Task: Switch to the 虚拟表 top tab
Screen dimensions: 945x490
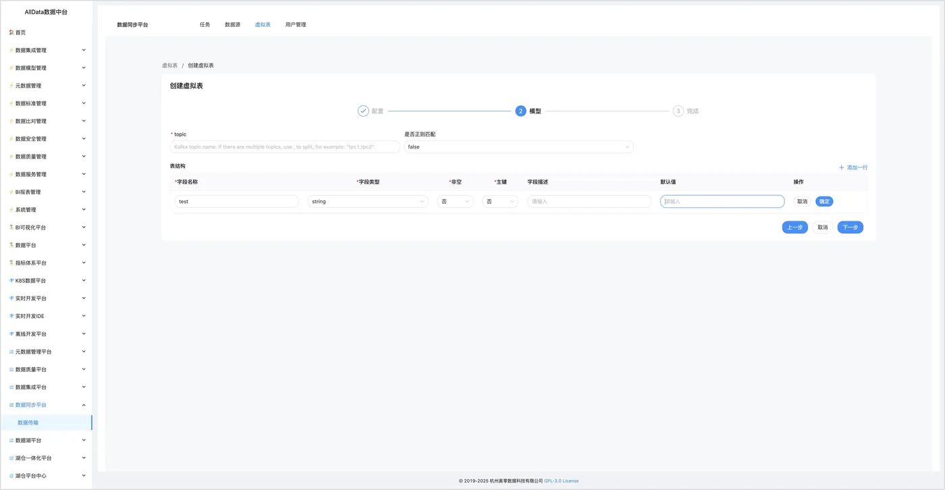Action: click(x=263, y=24)
